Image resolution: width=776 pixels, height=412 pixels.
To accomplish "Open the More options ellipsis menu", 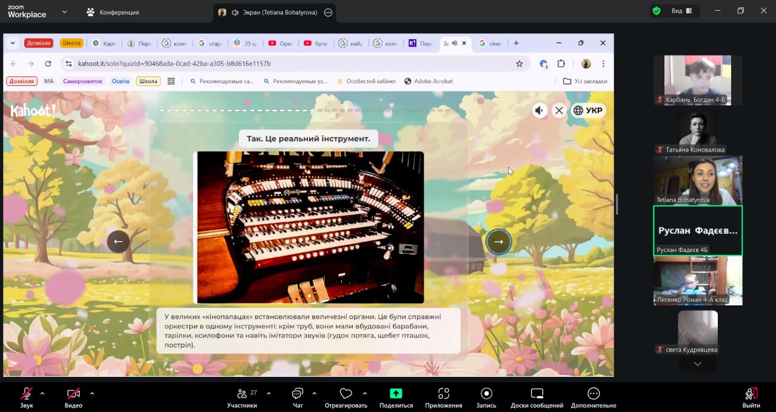I will pyautogui.click(x=593, y=394).
